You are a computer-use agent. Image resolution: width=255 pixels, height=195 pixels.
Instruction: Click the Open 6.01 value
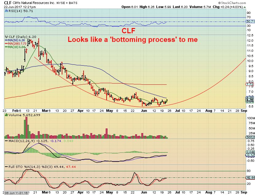pos(129,7)
